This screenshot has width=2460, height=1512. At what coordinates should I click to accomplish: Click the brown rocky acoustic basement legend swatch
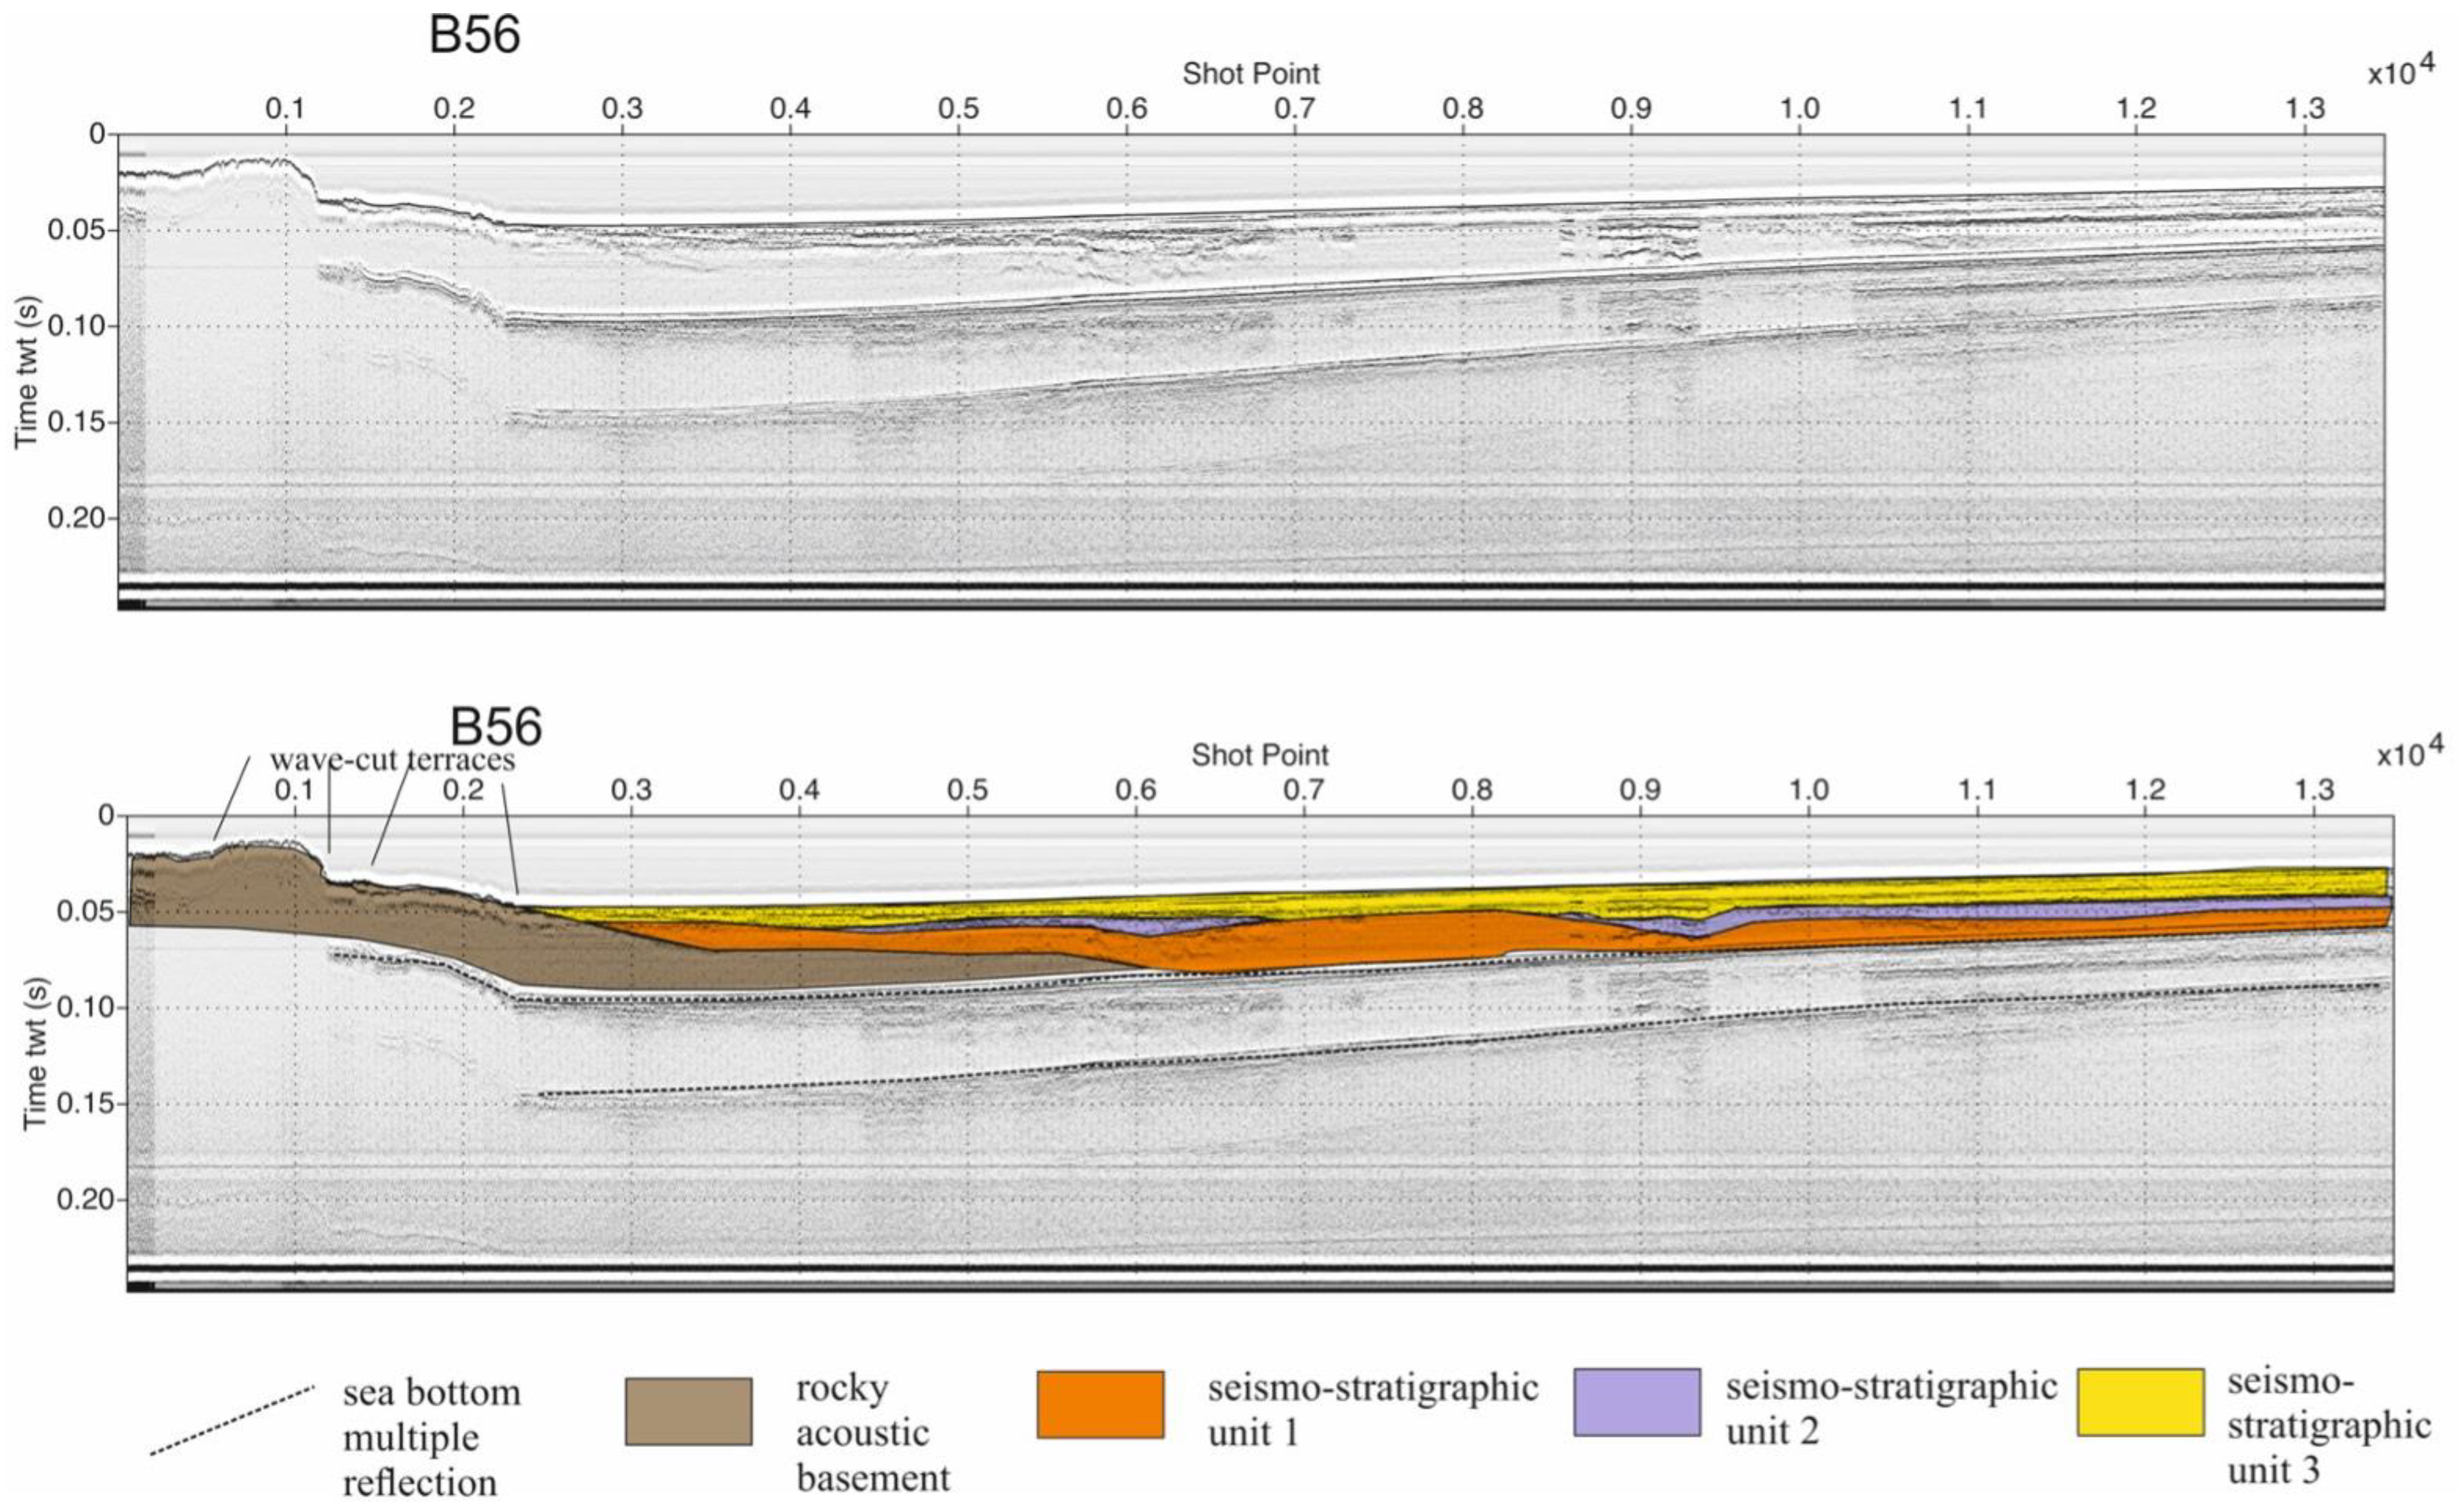pyautogui.click(x=688, y=1410)
